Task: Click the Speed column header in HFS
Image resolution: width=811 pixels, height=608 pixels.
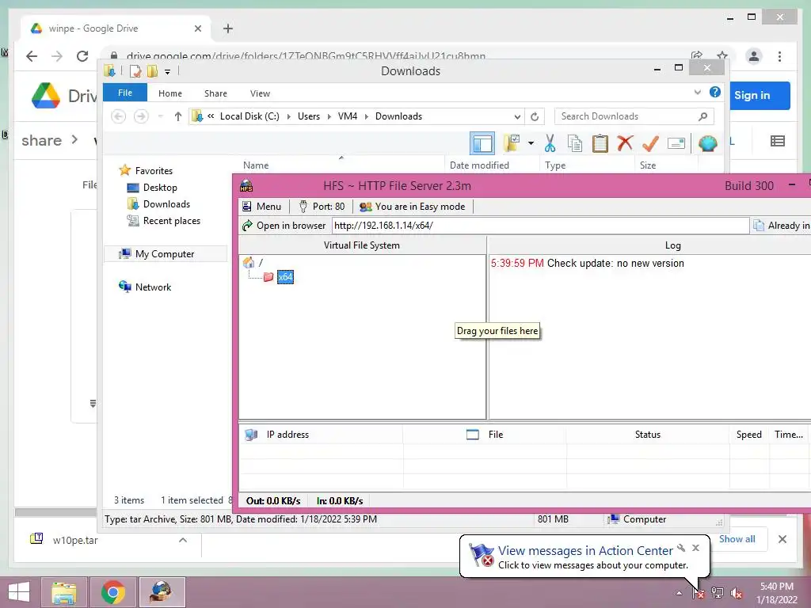Action: coord(749,435)
